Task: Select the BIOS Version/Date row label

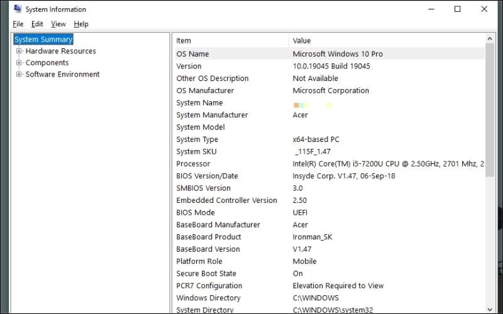Action: coord(207,176)
